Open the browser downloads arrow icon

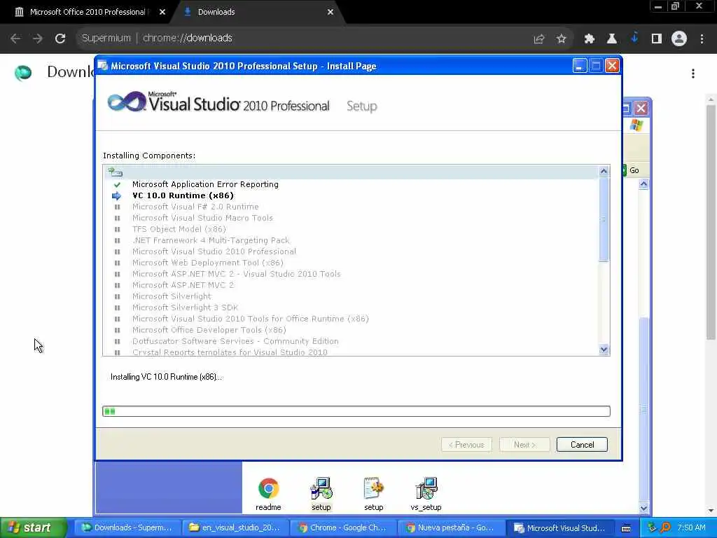(x=634, y=39)
